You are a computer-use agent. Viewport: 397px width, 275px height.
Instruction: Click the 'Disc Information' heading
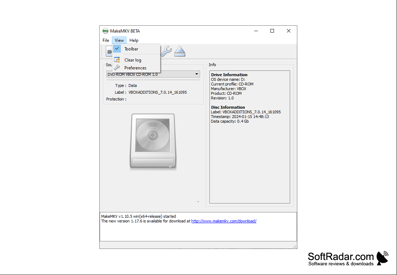click(x=228, y=107)
